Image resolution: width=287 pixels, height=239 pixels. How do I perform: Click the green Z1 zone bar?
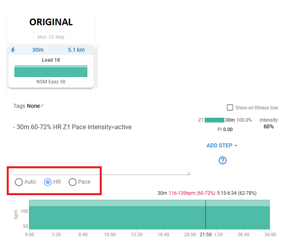click(214, 120)
